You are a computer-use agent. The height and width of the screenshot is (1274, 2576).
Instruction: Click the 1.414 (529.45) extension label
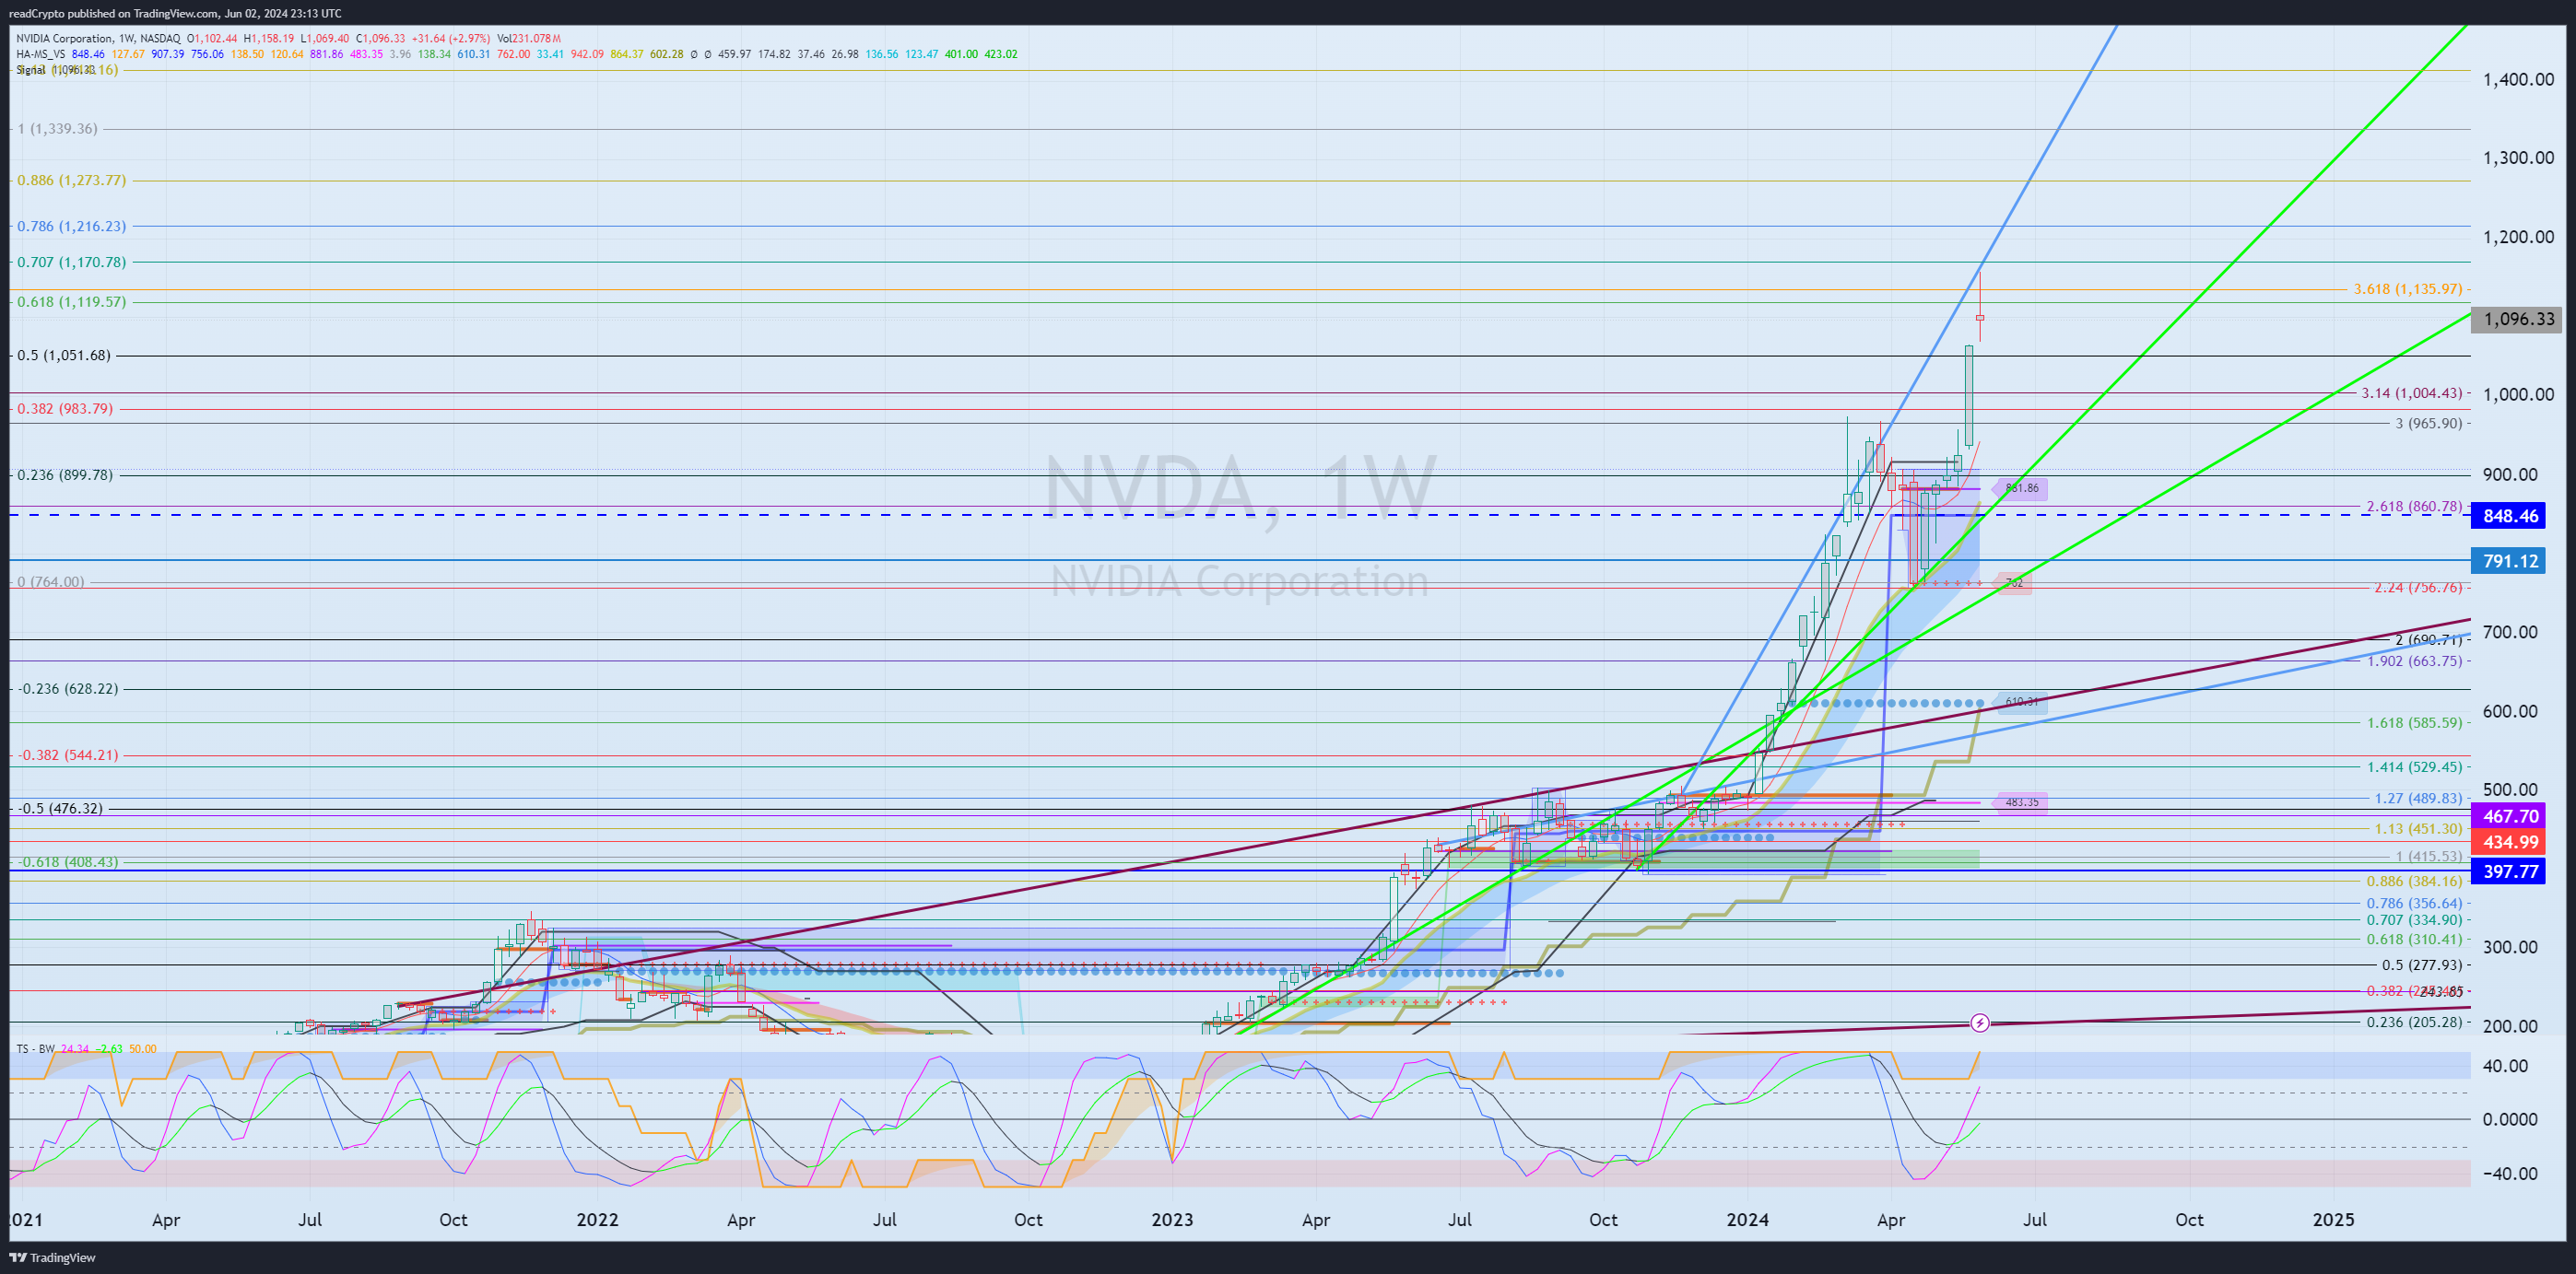coord(2414,766)
